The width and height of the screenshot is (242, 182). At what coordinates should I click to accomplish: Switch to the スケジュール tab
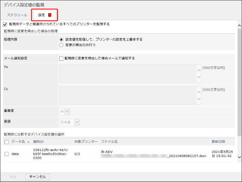17,15
